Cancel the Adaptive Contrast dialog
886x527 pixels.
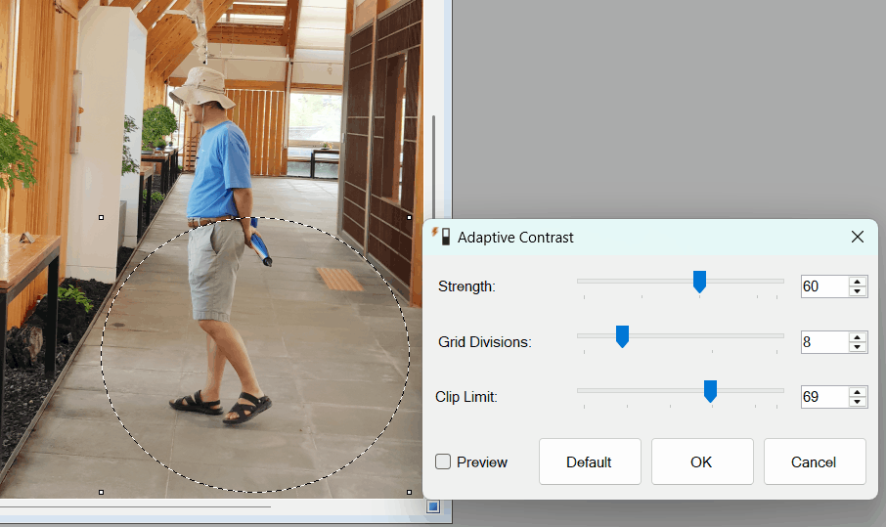[815, 461]
